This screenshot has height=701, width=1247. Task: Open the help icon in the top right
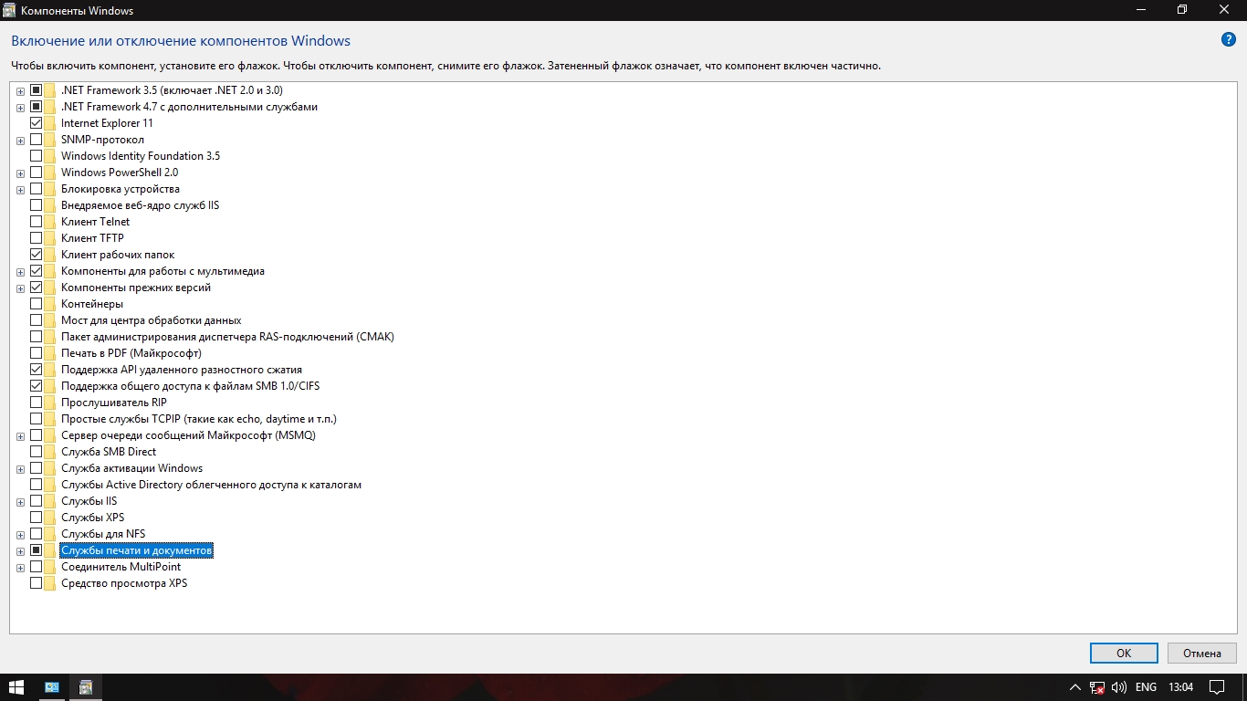(x=1228, y=40)
